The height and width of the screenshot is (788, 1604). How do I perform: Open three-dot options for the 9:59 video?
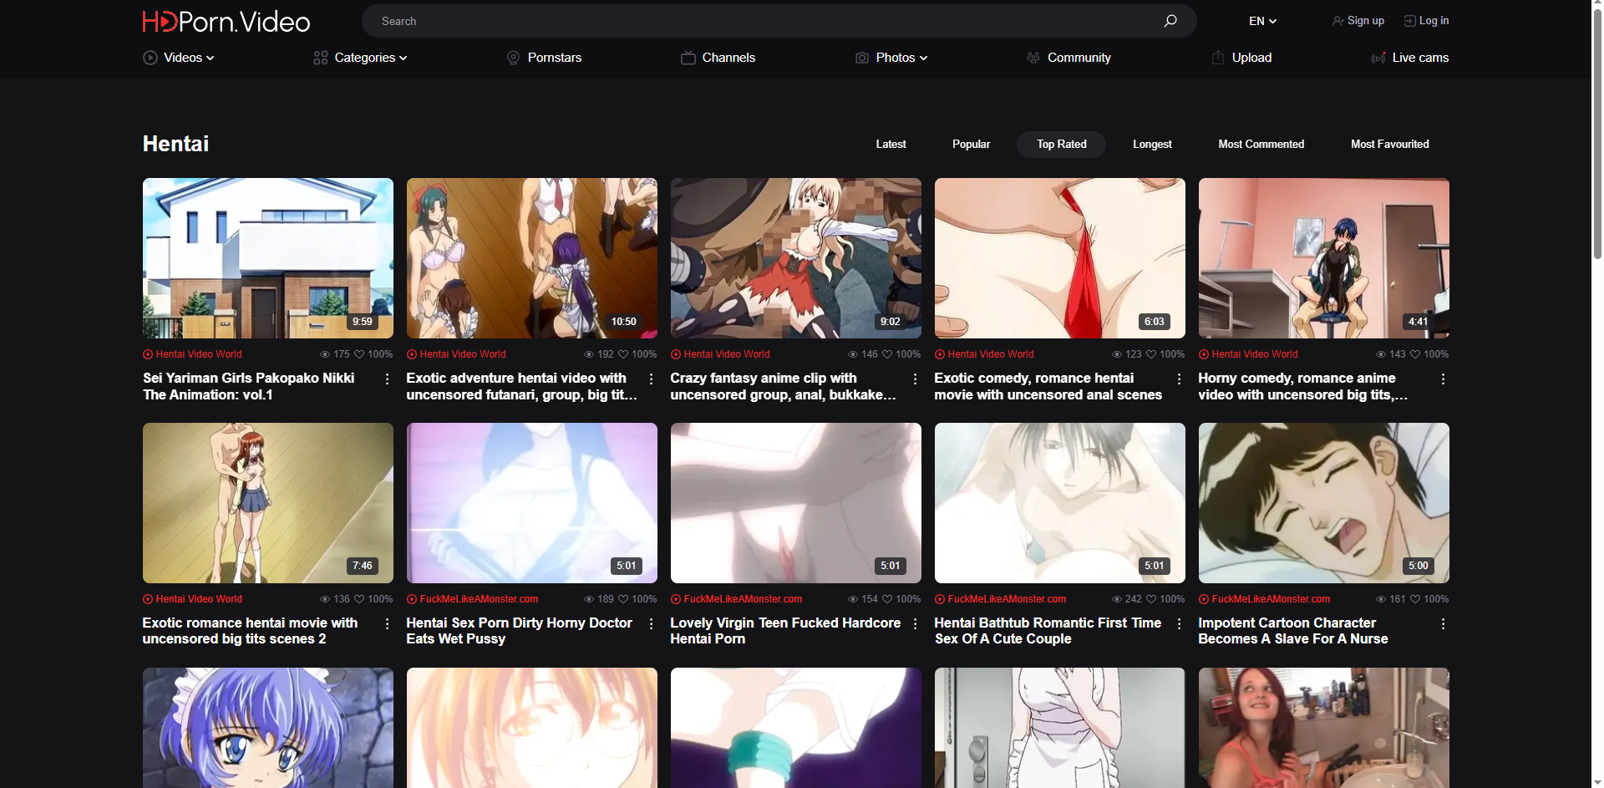[x=387, y=379]
